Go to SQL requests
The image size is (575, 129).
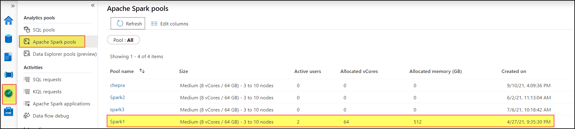point(47,79)
